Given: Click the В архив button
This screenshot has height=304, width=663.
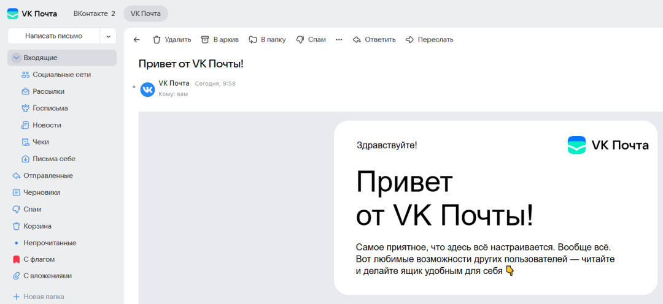Looking at the screenshot, I should [x=220, y=40].
